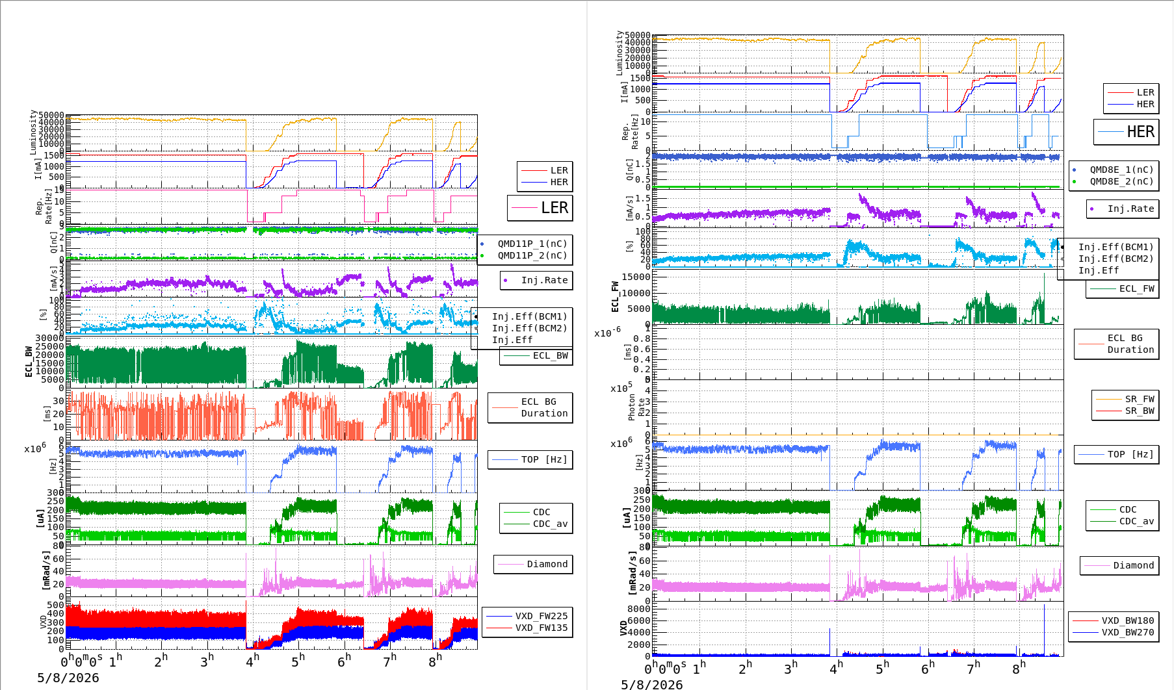Image resolution: width=1174 pixels, height=690 pixels.
Task: Click the 7h time tick below LER panel
Action: pos(389,660)
